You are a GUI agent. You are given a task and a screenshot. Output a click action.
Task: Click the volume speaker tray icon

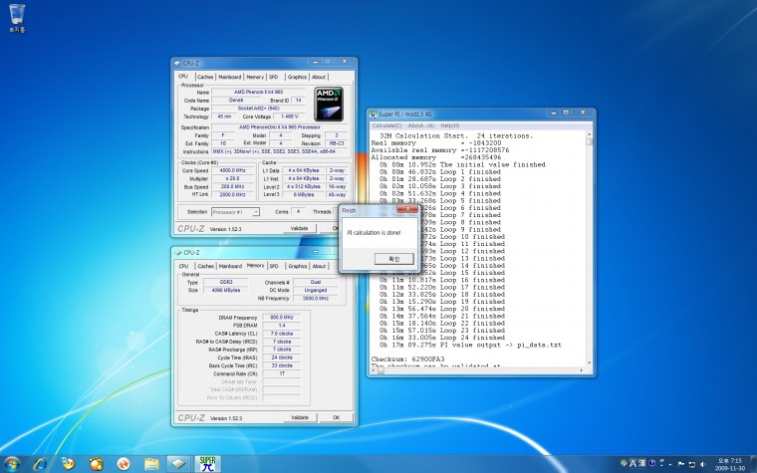702,464
